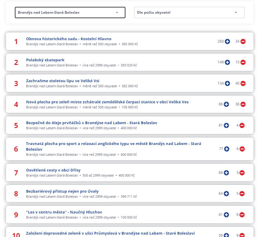The image size is (260, 237).
Task: Downvote Bezpečně do Aleje prvňáčků project
Action: 242,125
